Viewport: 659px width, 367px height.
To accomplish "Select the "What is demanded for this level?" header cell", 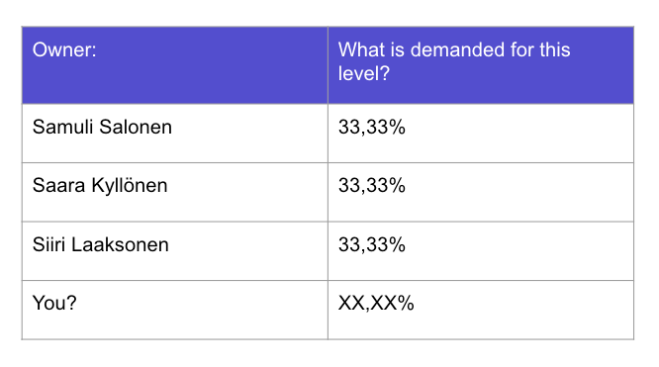I will point(481,65).
